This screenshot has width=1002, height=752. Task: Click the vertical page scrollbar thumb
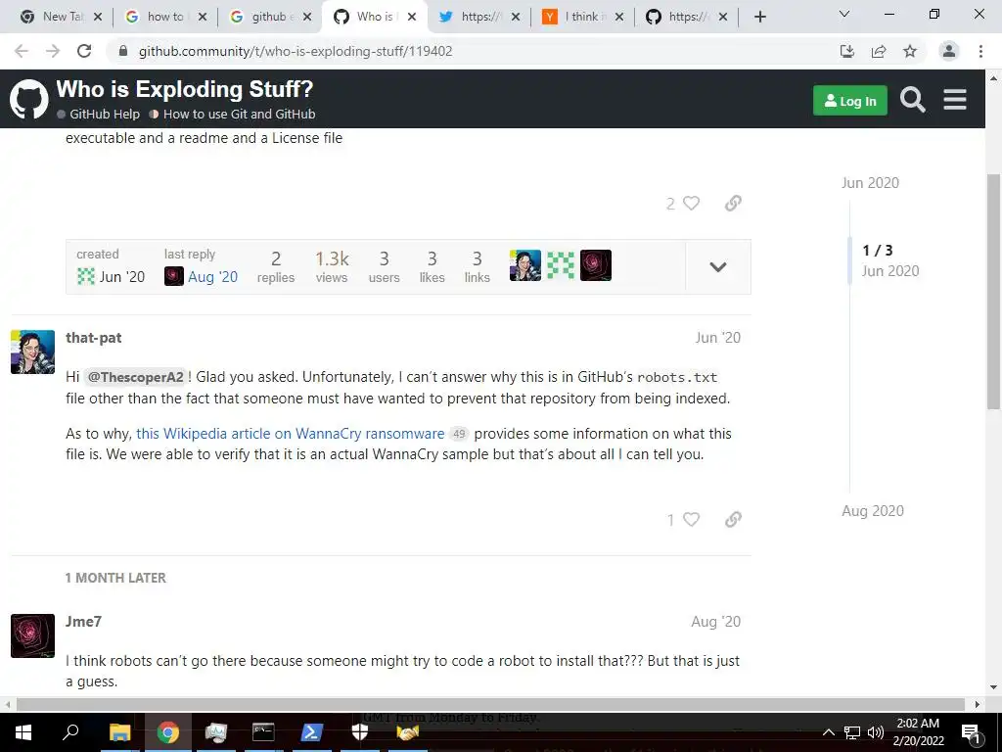tap(993, 291)
